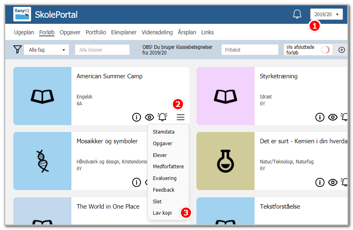Open Elevplaner tab

pos(124,32)
